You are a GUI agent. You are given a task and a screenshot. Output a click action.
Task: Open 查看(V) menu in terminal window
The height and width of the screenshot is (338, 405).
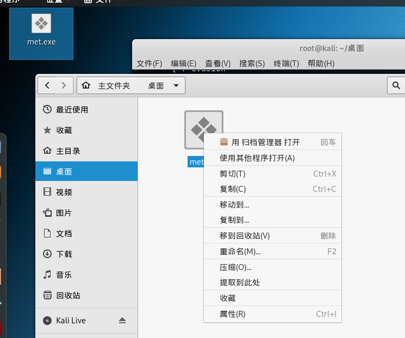pyautogui.click(x=218, y=63)
